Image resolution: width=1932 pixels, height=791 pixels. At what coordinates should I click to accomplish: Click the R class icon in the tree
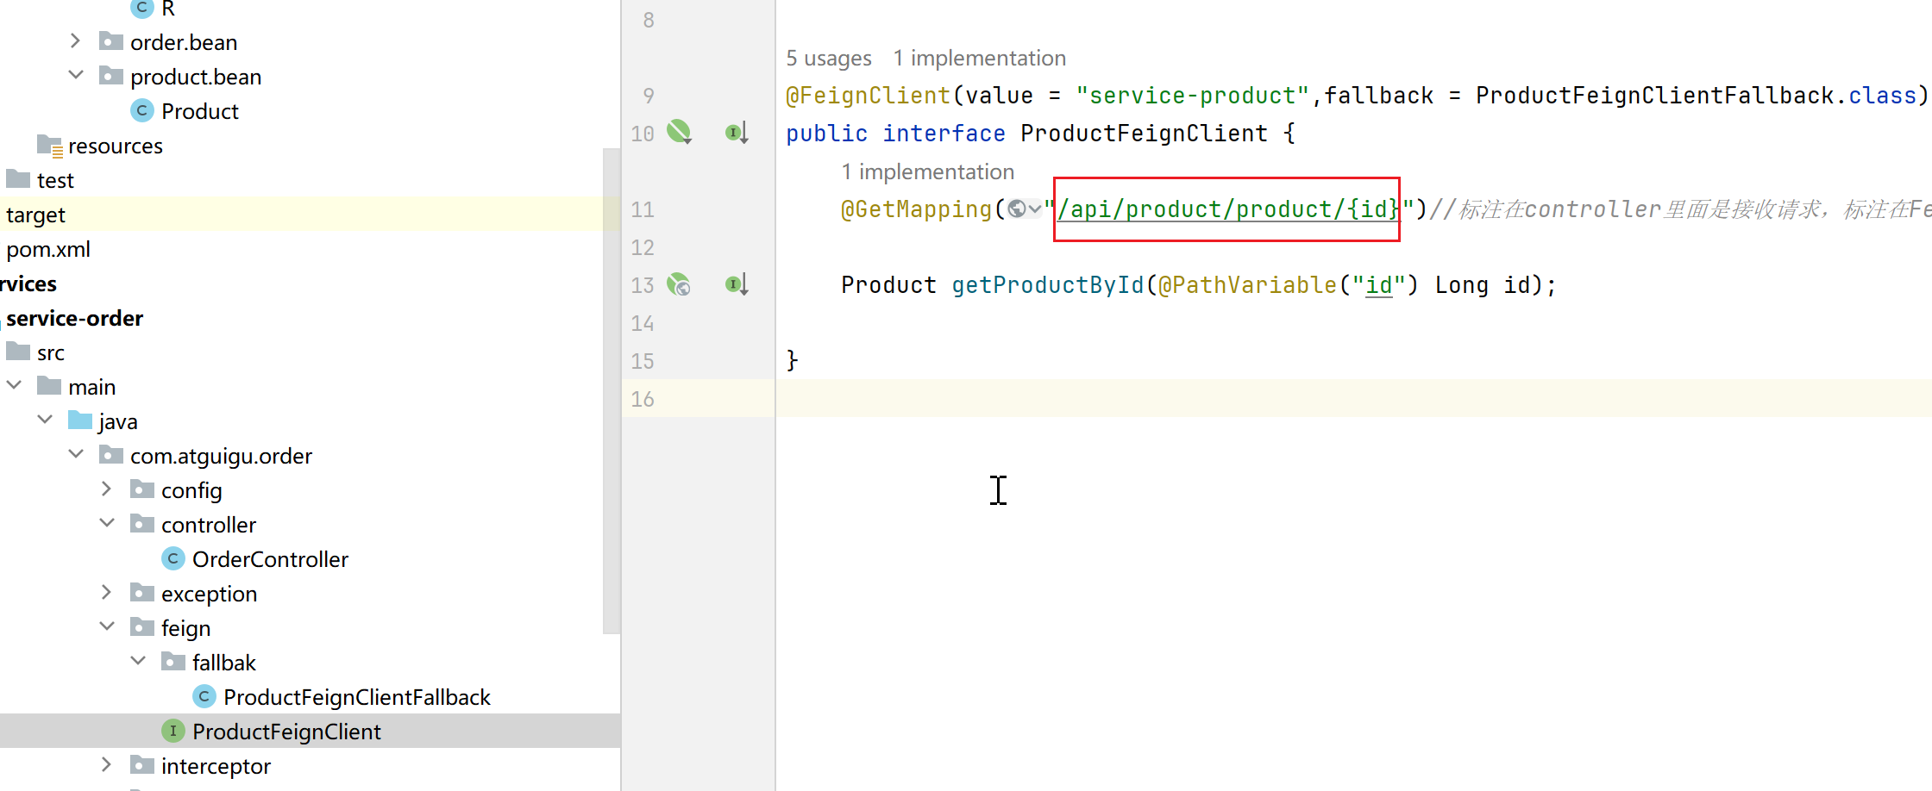pyautogui.click(x=142, y=9)
